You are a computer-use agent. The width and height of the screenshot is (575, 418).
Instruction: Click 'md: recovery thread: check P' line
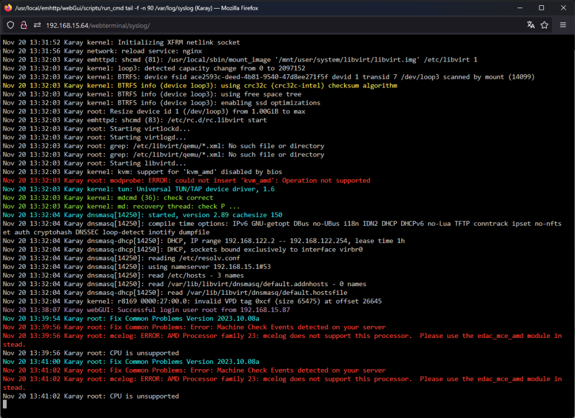coord(121,207)
